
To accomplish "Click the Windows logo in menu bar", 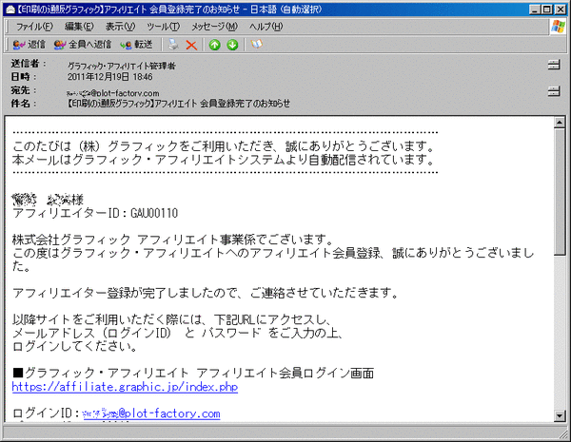I will pyautogui.click(x=558, y=27).
